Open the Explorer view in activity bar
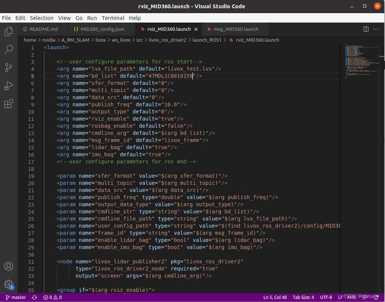Viewport: 385px width, 302px height. coord(9,32)
